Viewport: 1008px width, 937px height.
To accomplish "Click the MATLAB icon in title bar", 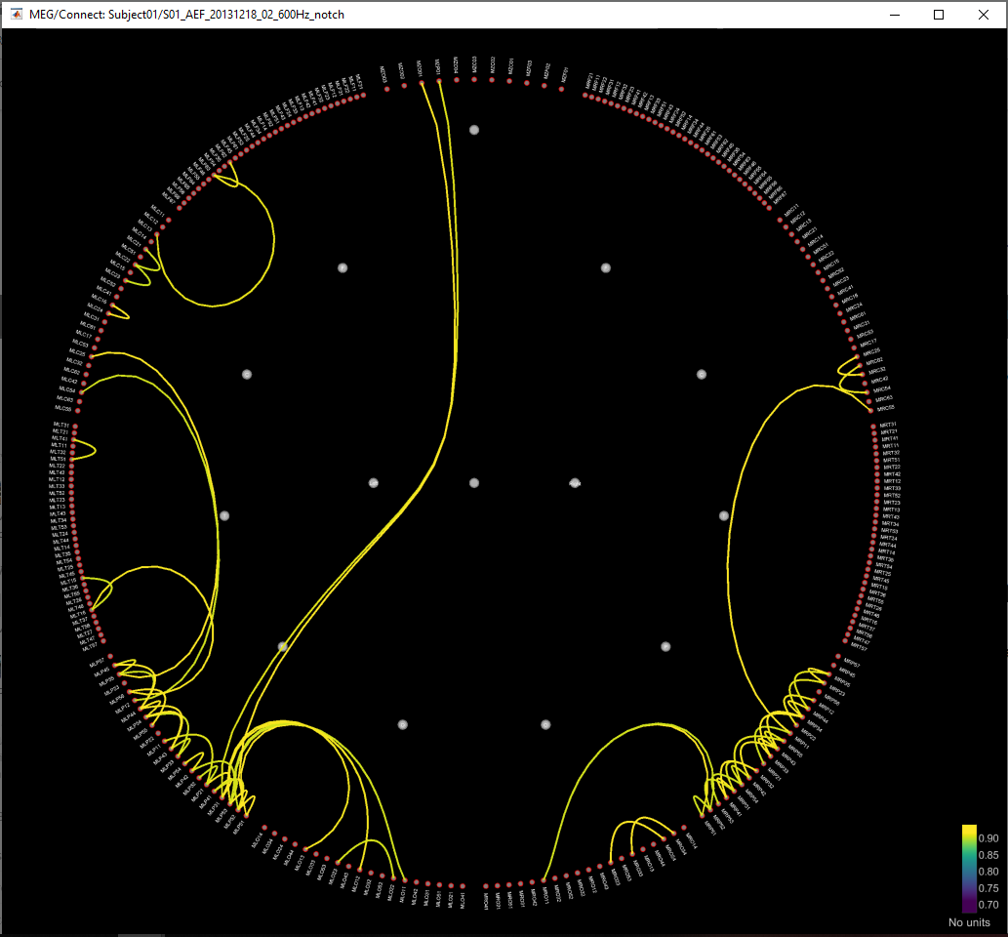I will [16, 15].
